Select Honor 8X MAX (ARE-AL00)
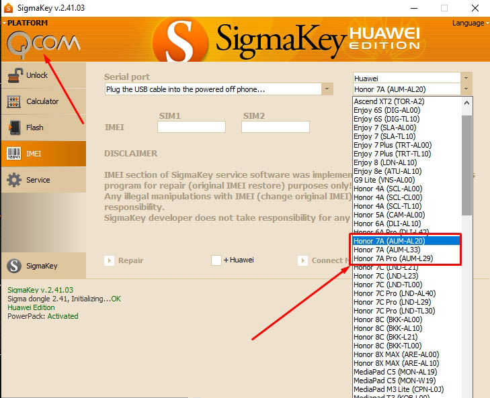 pyautogui.click(x=407, y=354)
